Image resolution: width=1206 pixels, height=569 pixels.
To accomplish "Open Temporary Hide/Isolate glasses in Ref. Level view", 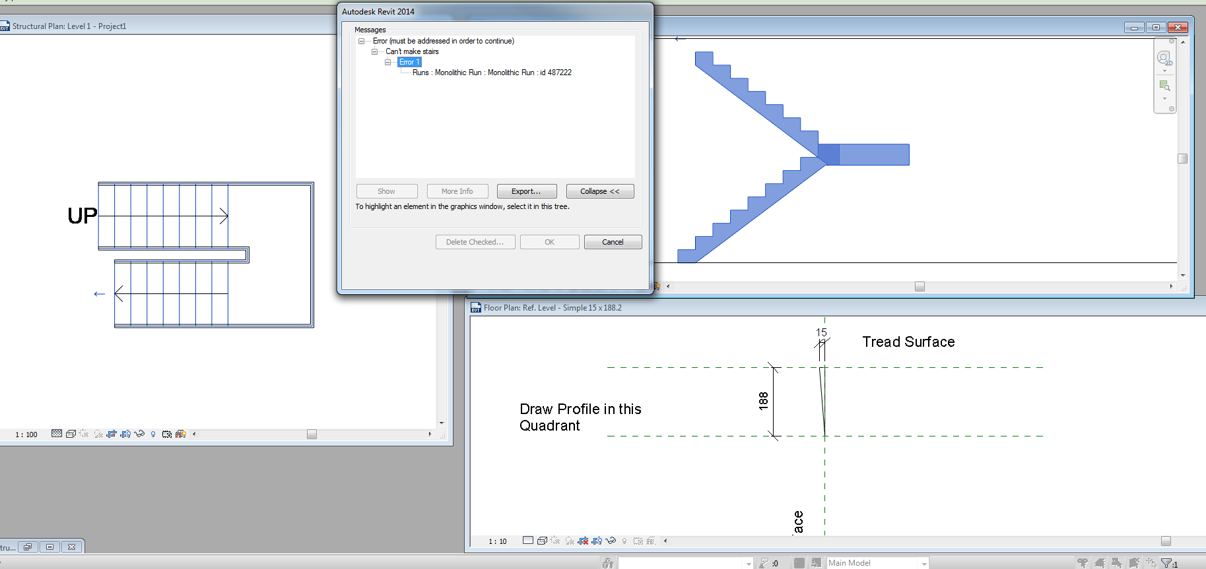I will coord(611,541).
